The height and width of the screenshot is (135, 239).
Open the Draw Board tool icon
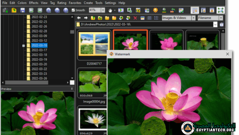coord(147,10)
